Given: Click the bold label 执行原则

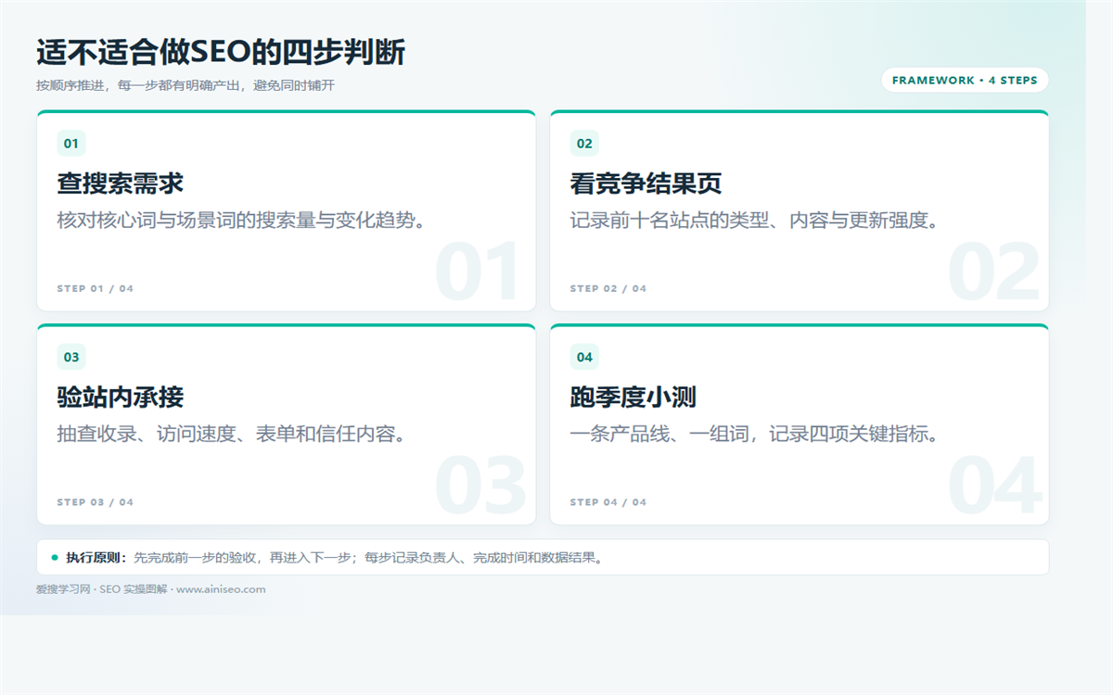Looking at the screenshot, I should [96, 558].
